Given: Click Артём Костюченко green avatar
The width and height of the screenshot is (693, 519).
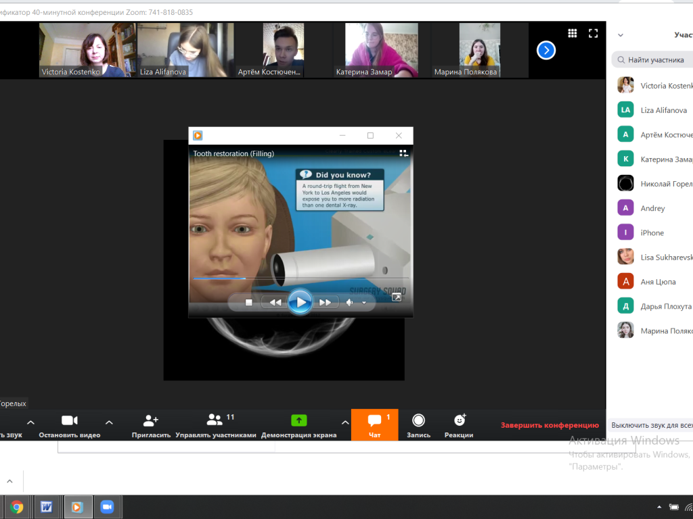Looking at the screenshot, I should coord(625,134).
